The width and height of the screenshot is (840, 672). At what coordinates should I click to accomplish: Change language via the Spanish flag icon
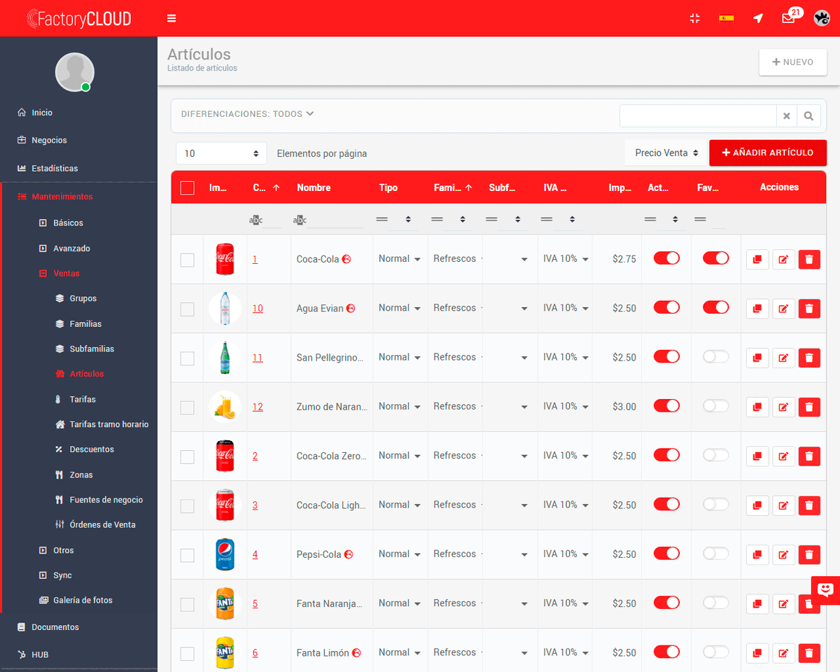tap(726, 18)
